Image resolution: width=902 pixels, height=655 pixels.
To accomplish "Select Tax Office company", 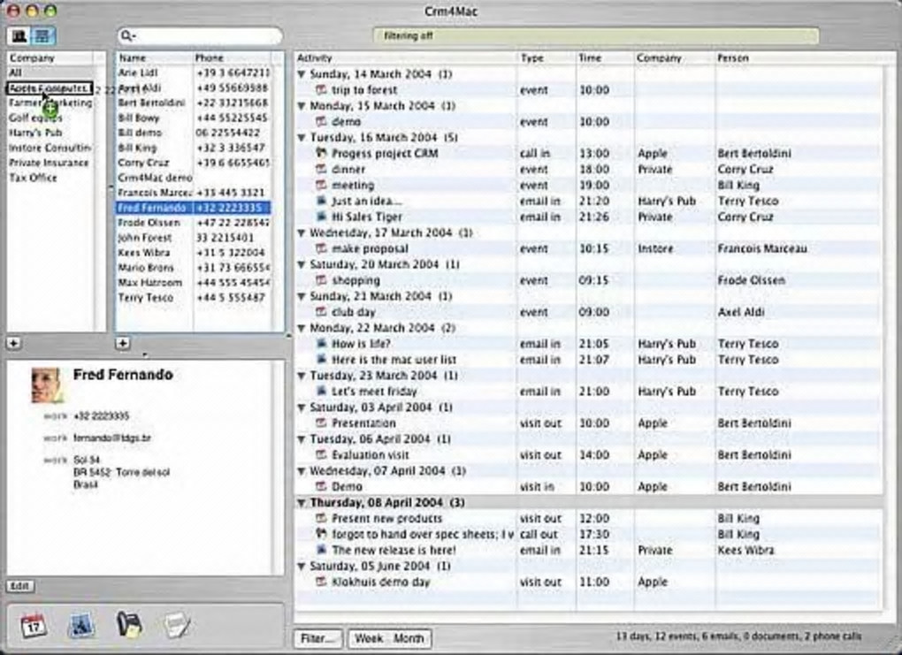I will (50, 177).
